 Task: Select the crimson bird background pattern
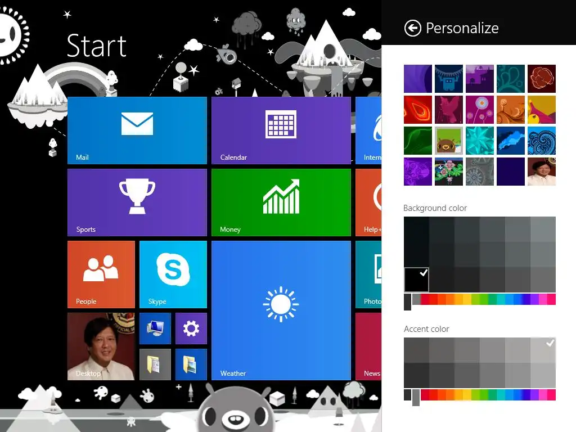[x=448, y=110]
